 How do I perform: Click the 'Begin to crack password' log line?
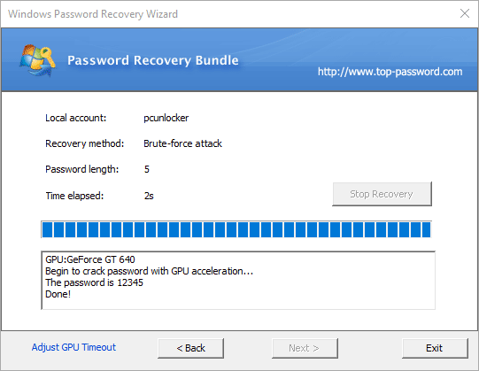(149, 271)
